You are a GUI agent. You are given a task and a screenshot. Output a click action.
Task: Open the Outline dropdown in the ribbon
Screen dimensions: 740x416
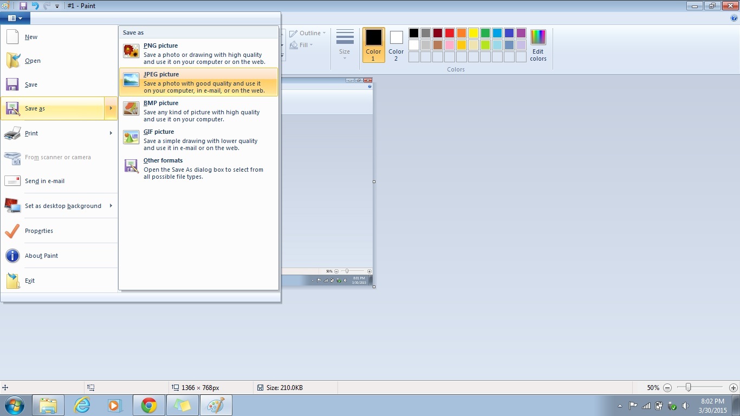(x=308, y=34)
